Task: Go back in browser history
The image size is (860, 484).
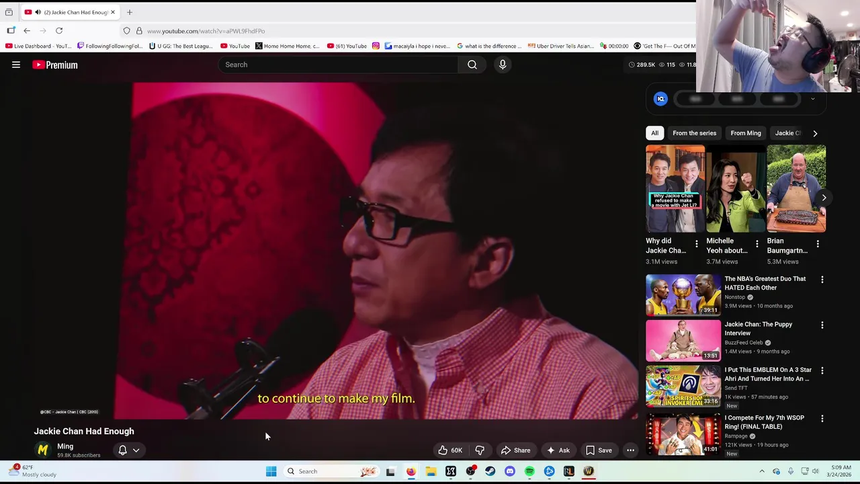Action: click(27, 31)
